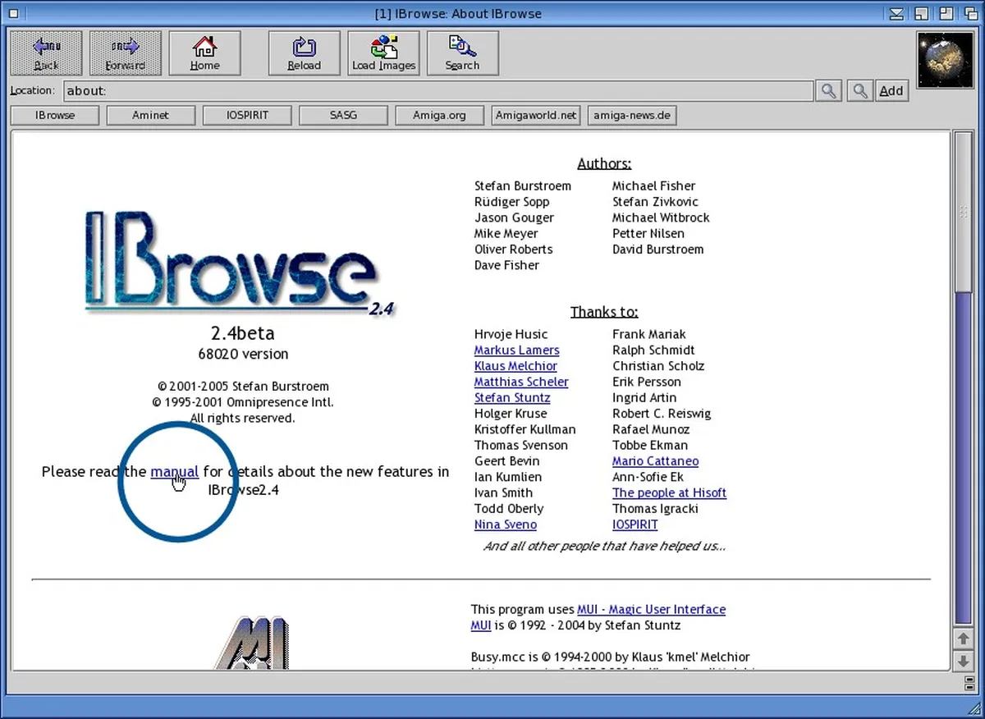This screenshot has width=985, height=719.
Task: Reload the current page
Action: tap(304, 53)
